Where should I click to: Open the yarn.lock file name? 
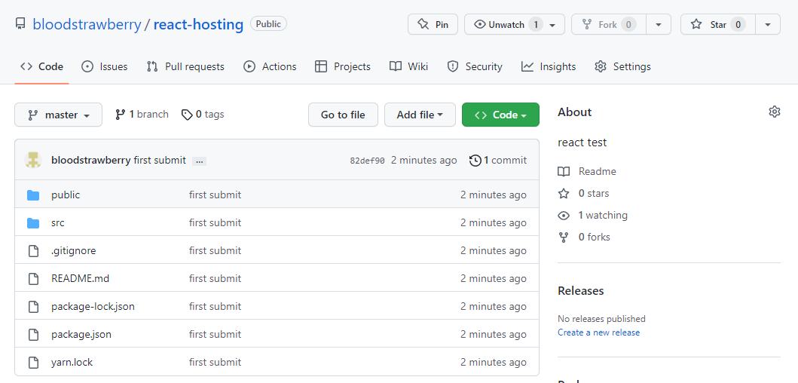[x=72, y=363]
